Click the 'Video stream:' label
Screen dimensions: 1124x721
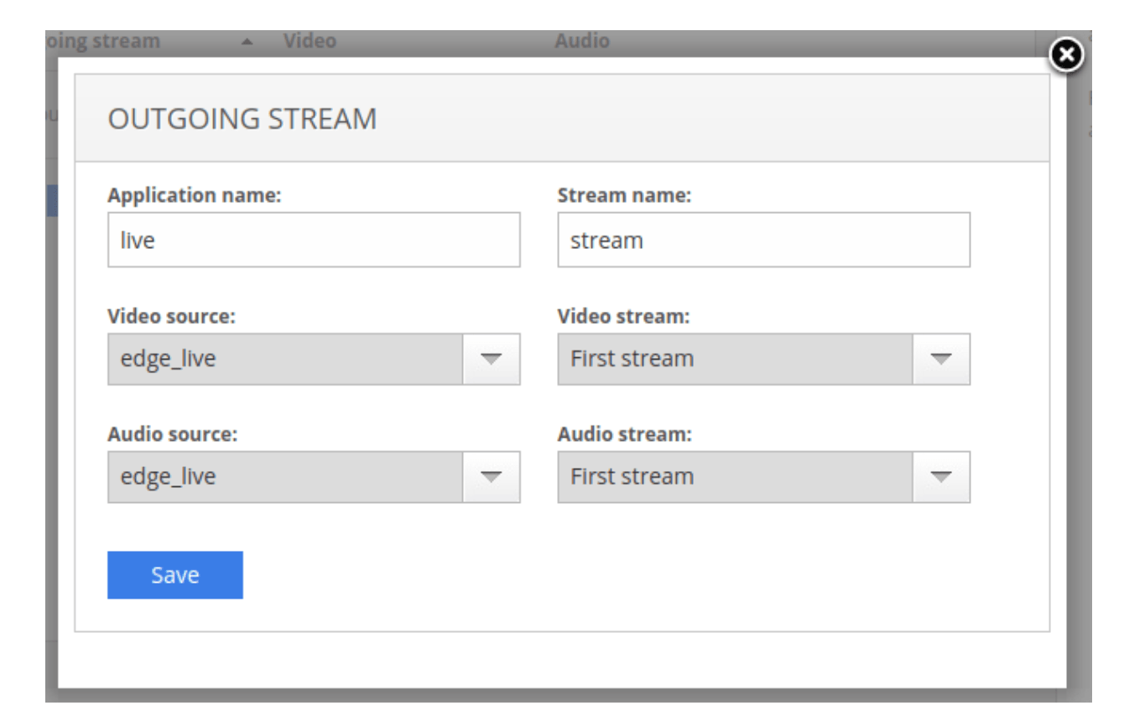625,317
